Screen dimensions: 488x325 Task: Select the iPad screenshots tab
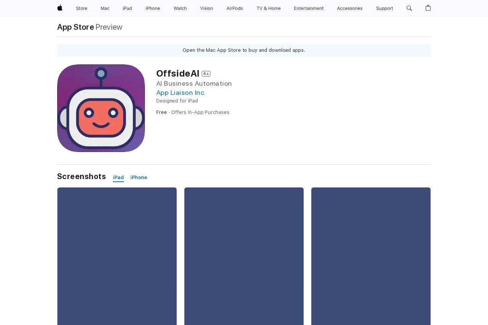(x=118, y=178)
